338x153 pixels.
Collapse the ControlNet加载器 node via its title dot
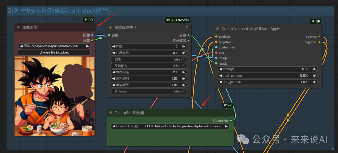pyautogui.click(x=111, y=112)
